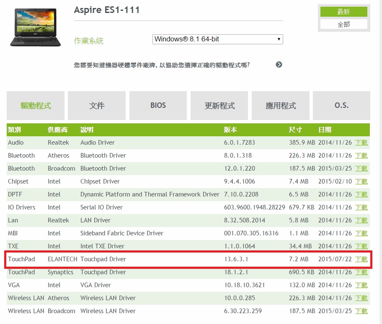The height and width of the screenshot is (324, 382).
Task: Click the 類別 column header
Action: point(14,130)
